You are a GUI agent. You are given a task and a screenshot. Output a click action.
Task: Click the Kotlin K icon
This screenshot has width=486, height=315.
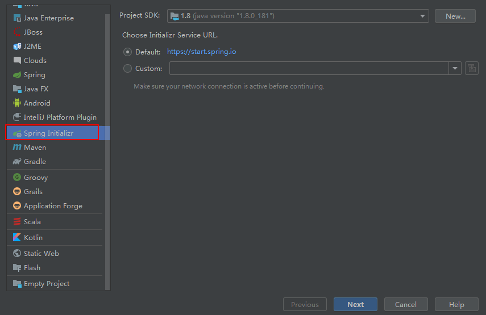click(x=17, y=237)
